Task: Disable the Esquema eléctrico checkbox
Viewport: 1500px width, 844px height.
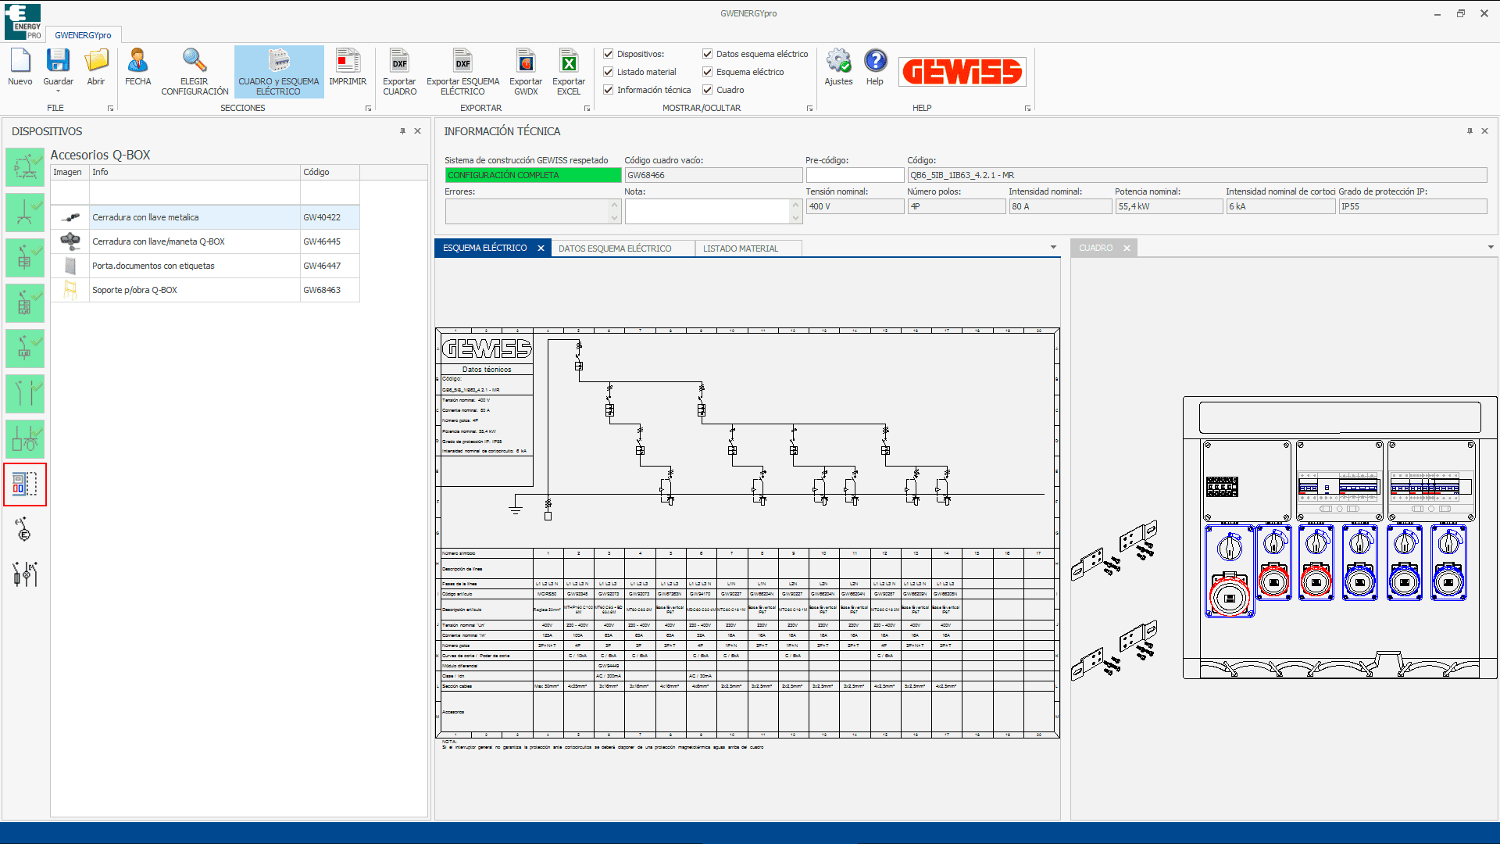Action: point(708,72)
